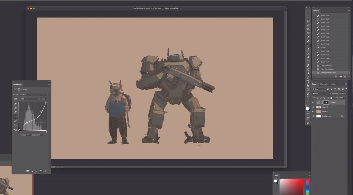The width and height of the screenshot is (353, 195).
Task: Switch to the Paths tab
Action: [x=333, y=84]
